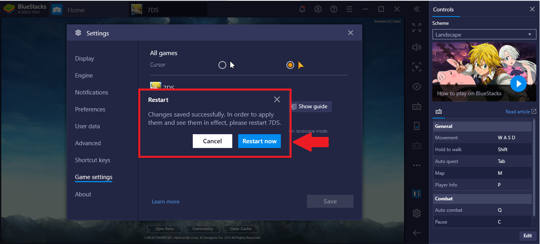Viewport: 540px width, 244px height.
Task: Open Advanced settings section
Action: pos(88,143)
